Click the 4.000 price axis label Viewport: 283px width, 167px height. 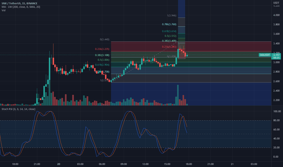276,15
